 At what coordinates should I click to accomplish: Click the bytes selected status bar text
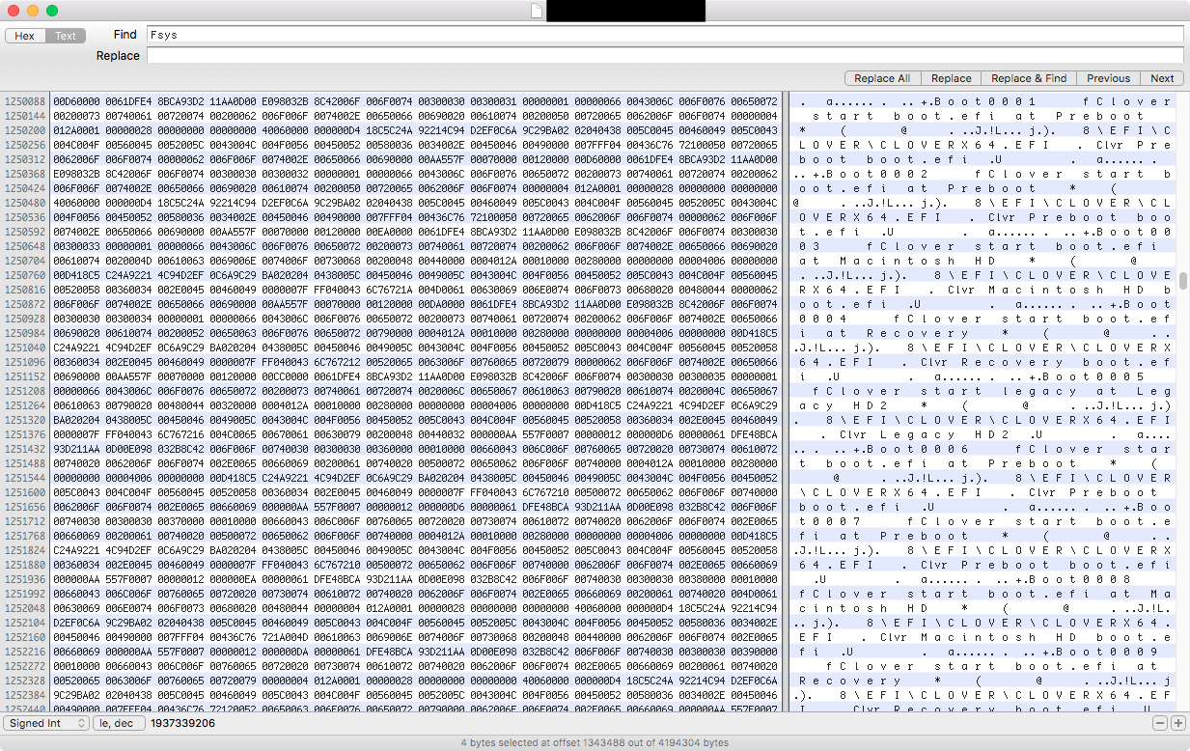(x=595, y=742)
